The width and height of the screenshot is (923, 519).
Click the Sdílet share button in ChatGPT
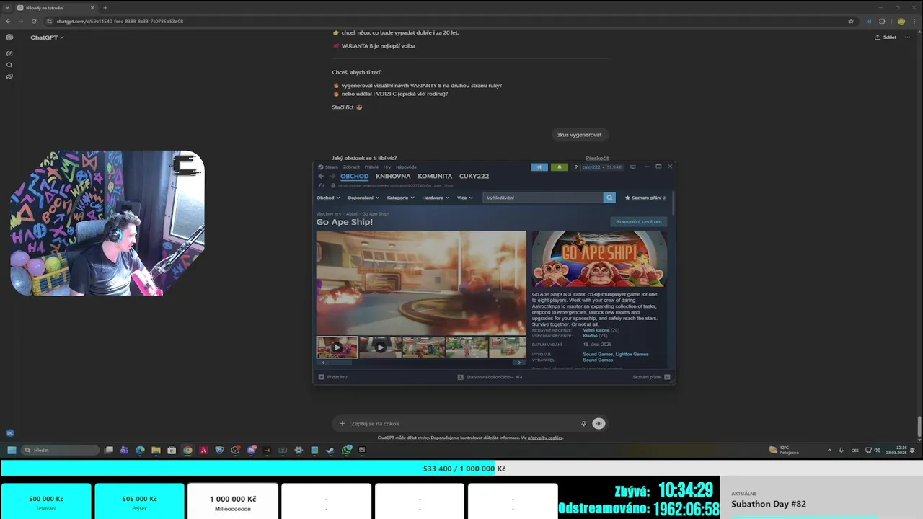point(886,37)
